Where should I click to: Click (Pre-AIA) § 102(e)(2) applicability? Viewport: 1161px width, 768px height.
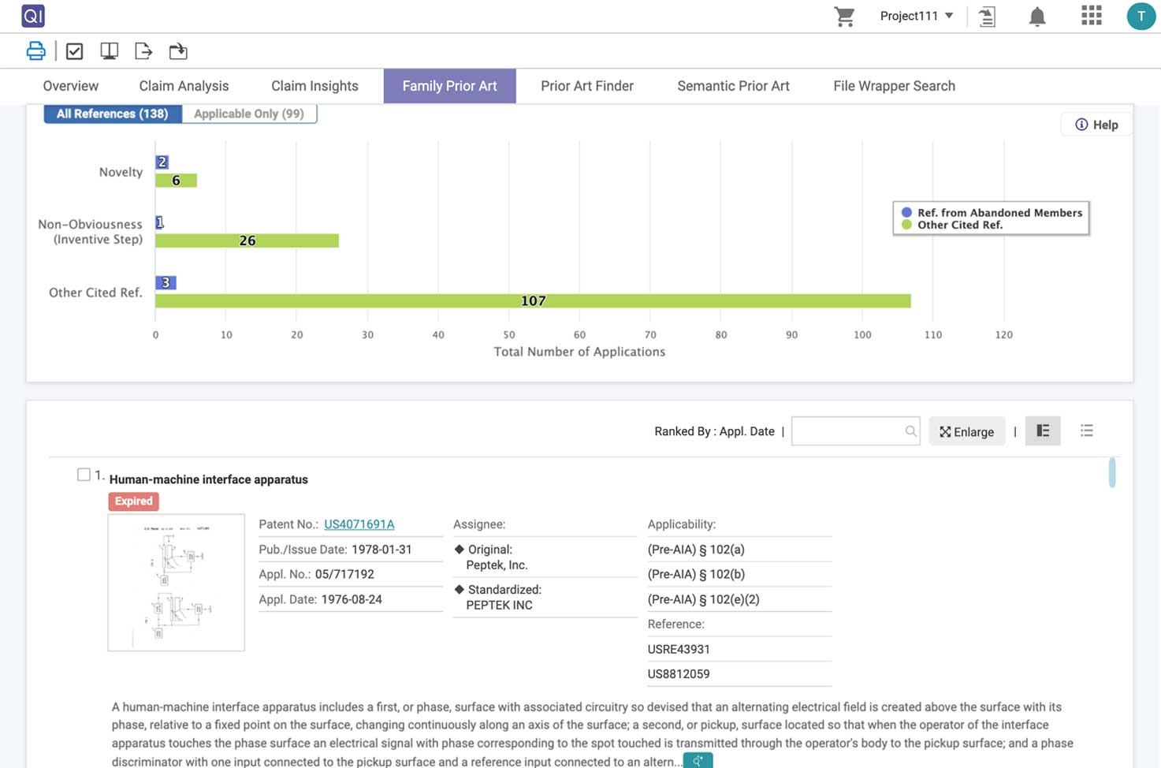pyautogui.click(x=703, y=600)
